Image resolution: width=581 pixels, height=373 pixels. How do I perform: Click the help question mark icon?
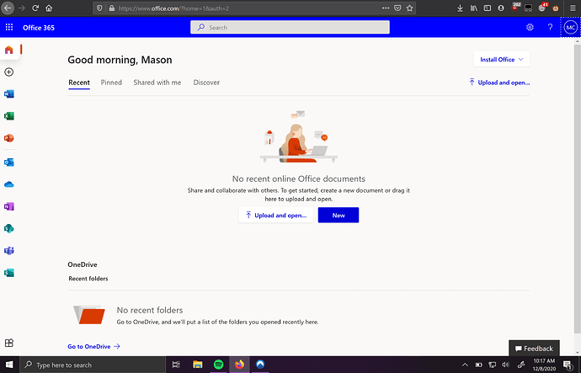click(550, 27)
